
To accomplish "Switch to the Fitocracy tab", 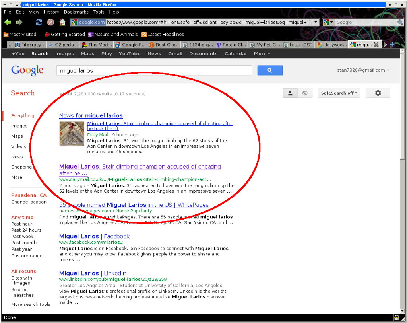I will point(30,45).
